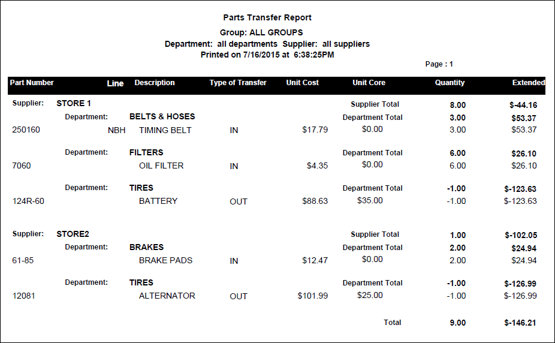Viewport: 555px width, 343px height.
Task: Click the Unit Core column header
Action: tap(369, 83)
